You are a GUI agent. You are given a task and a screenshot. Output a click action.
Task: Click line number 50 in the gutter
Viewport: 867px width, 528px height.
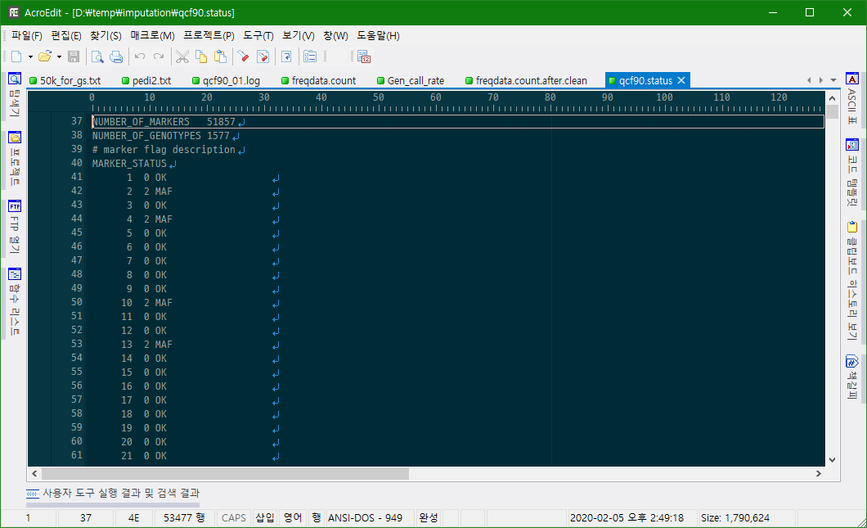tap(76, 302)
